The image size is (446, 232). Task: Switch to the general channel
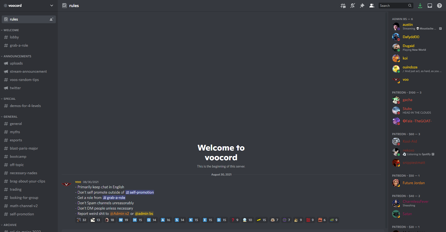click(x=29, y=124)
